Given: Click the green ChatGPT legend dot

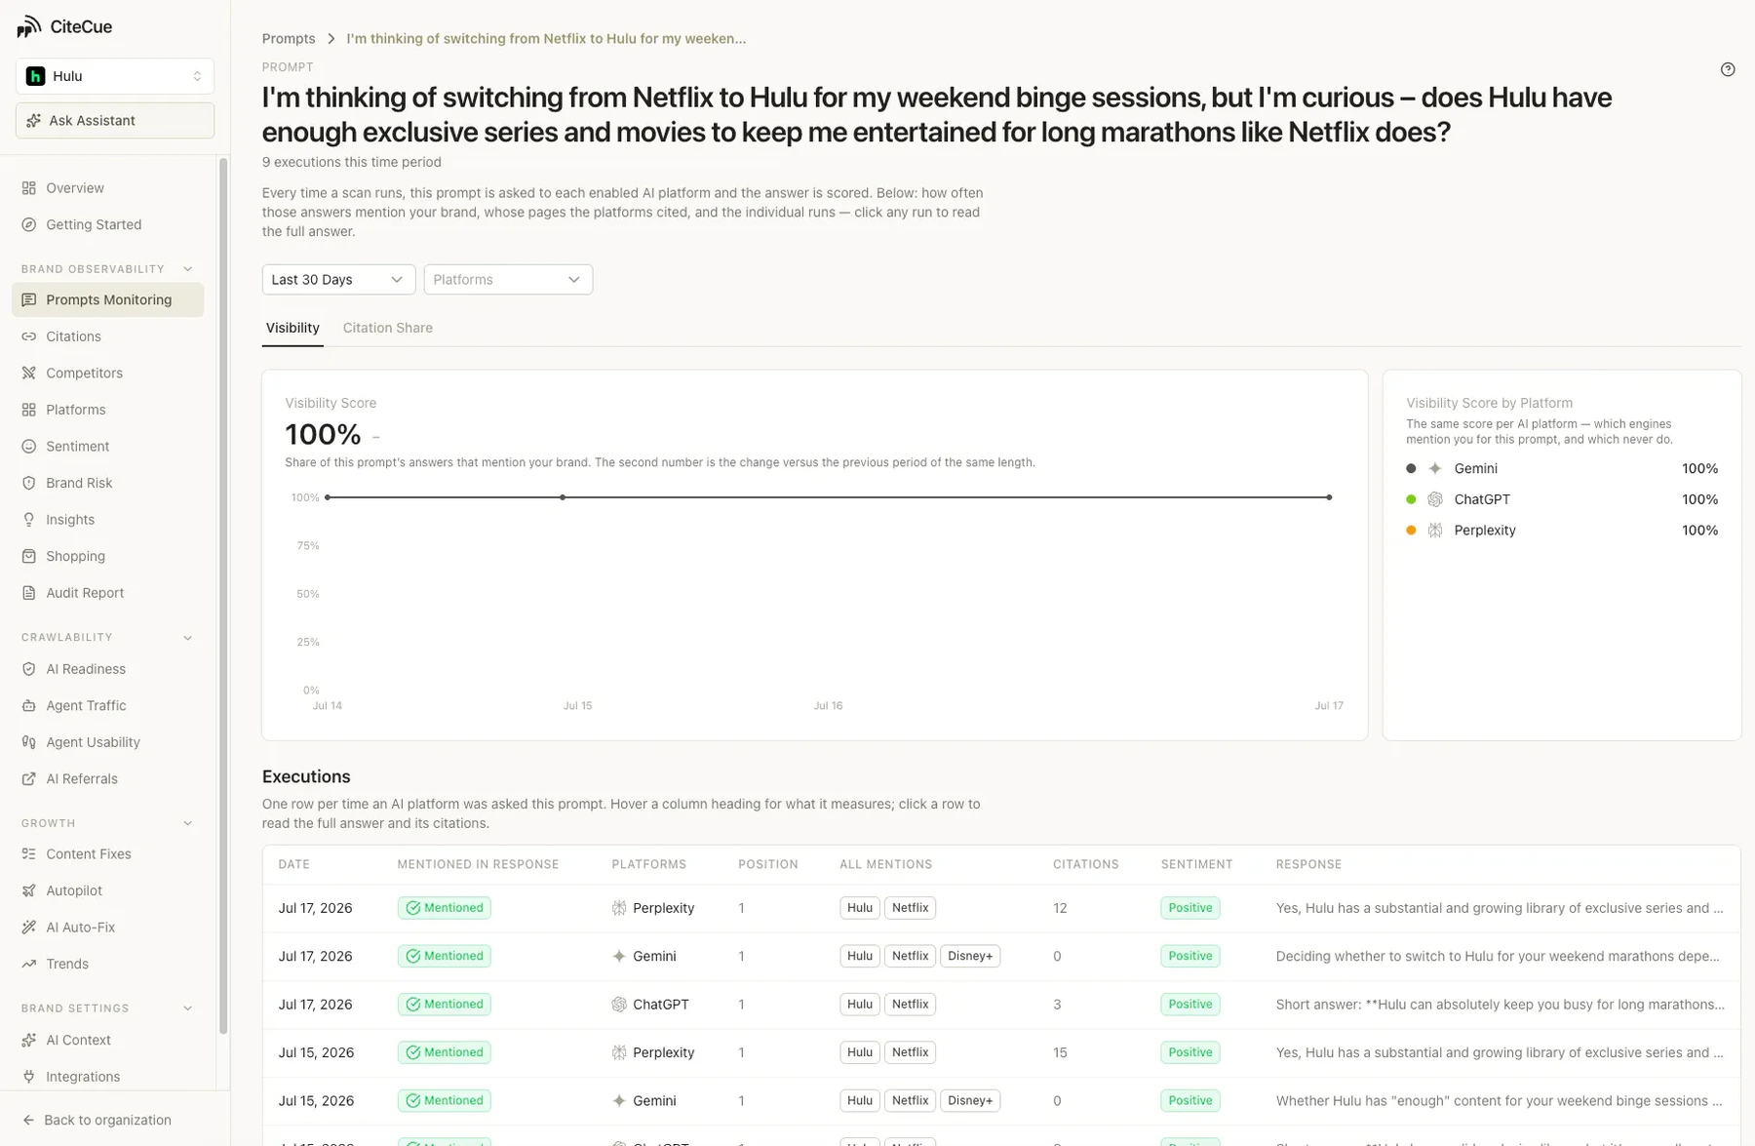Looking at the screenshot, I should point(1411,499).
